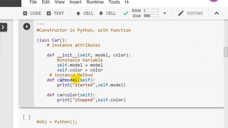Viewport: 228px width, 128px height.
Task: Click the '"started"' string
Action: pos(84,85)
